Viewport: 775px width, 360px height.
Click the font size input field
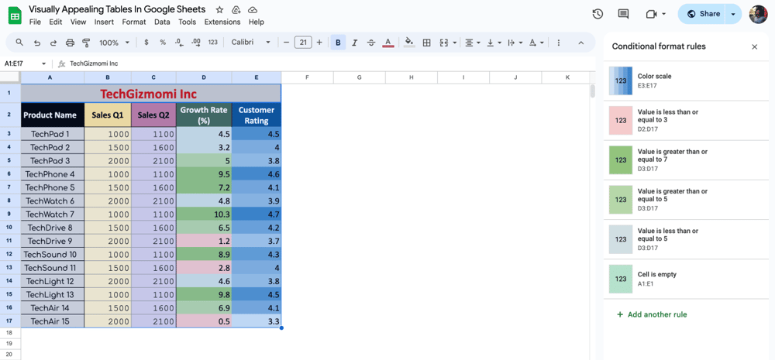tap(303, 43)
